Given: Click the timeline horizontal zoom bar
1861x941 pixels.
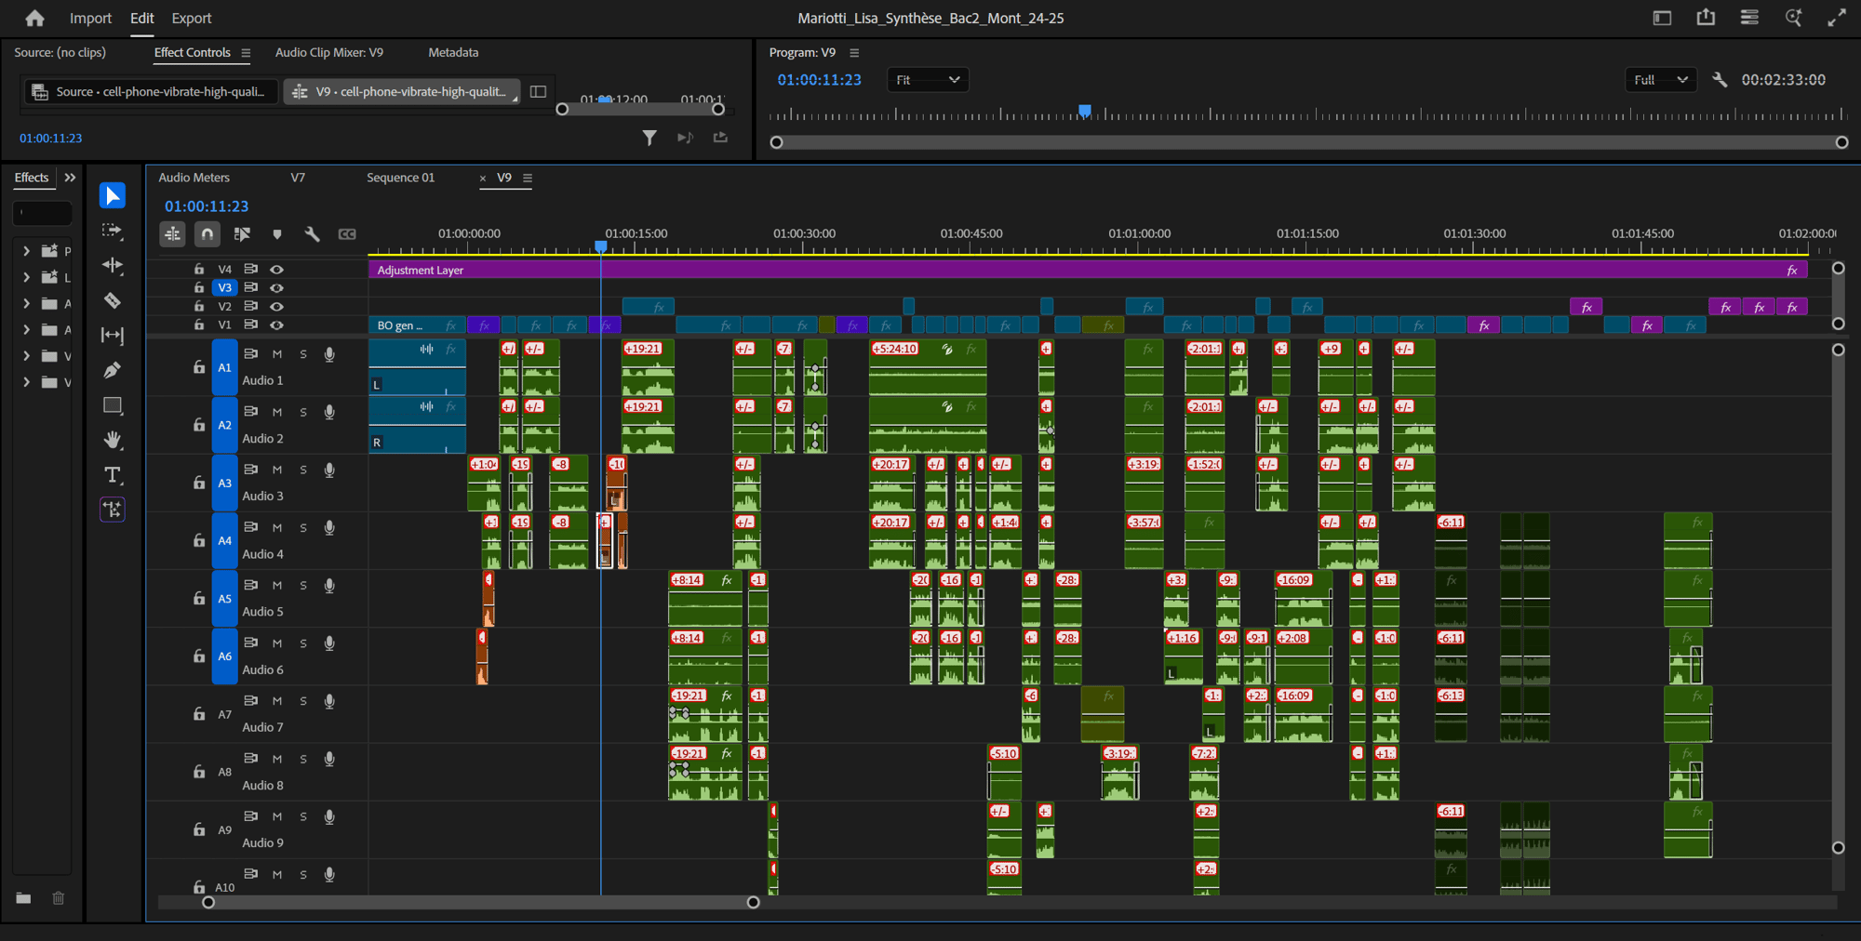Looking at the screenshot, I should (481, 902).
